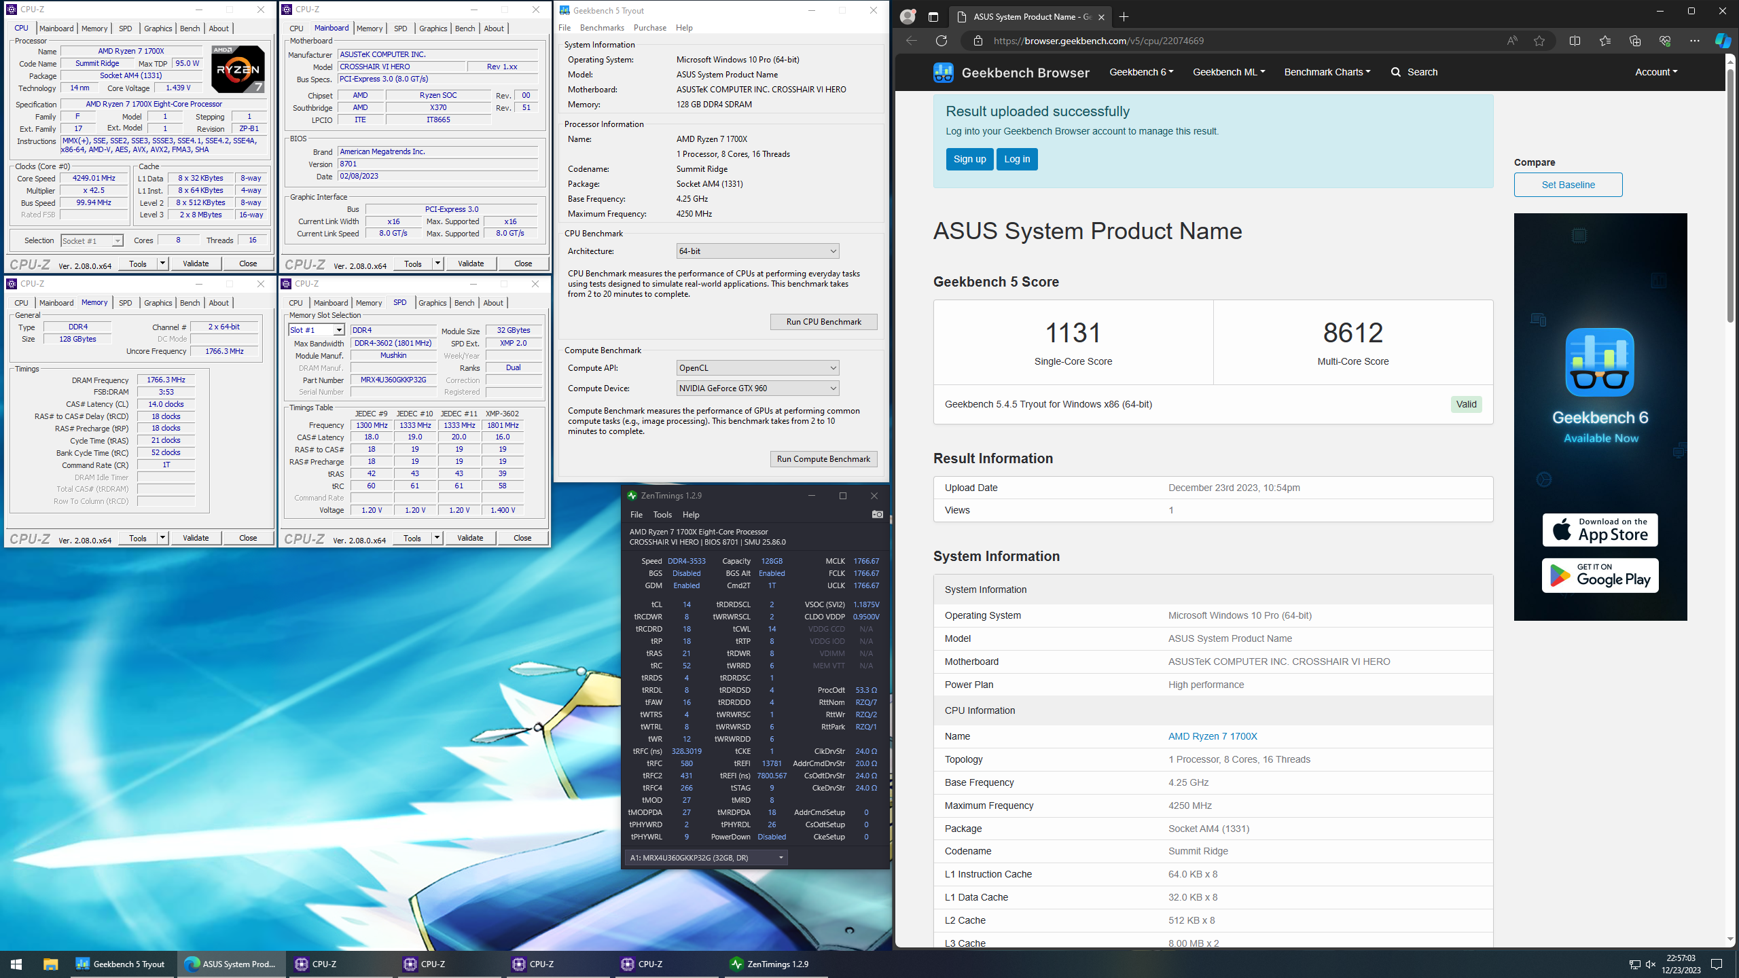Open the split screen icon in browser toolbar
This screenshot has width=1739, height=978.
[1575, 41]
